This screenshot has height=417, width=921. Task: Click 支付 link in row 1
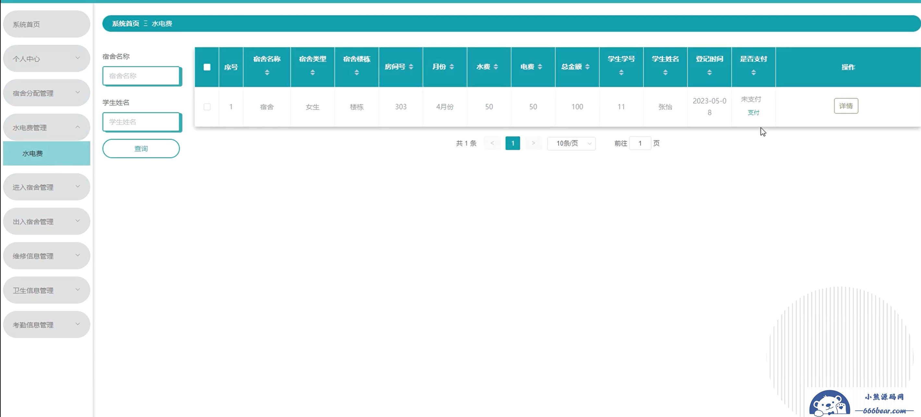(753, 113)
